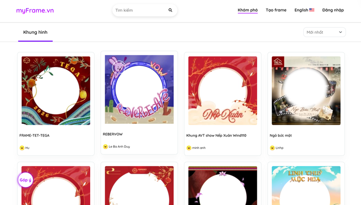Click the search magnifier icon
361x205 pixels.
(170, 10)
